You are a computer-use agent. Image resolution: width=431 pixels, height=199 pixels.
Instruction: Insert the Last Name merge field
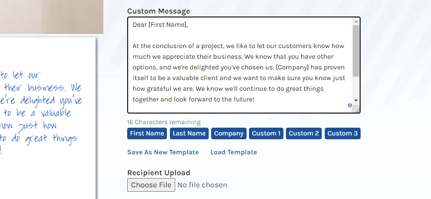click(x=189, y=133)
